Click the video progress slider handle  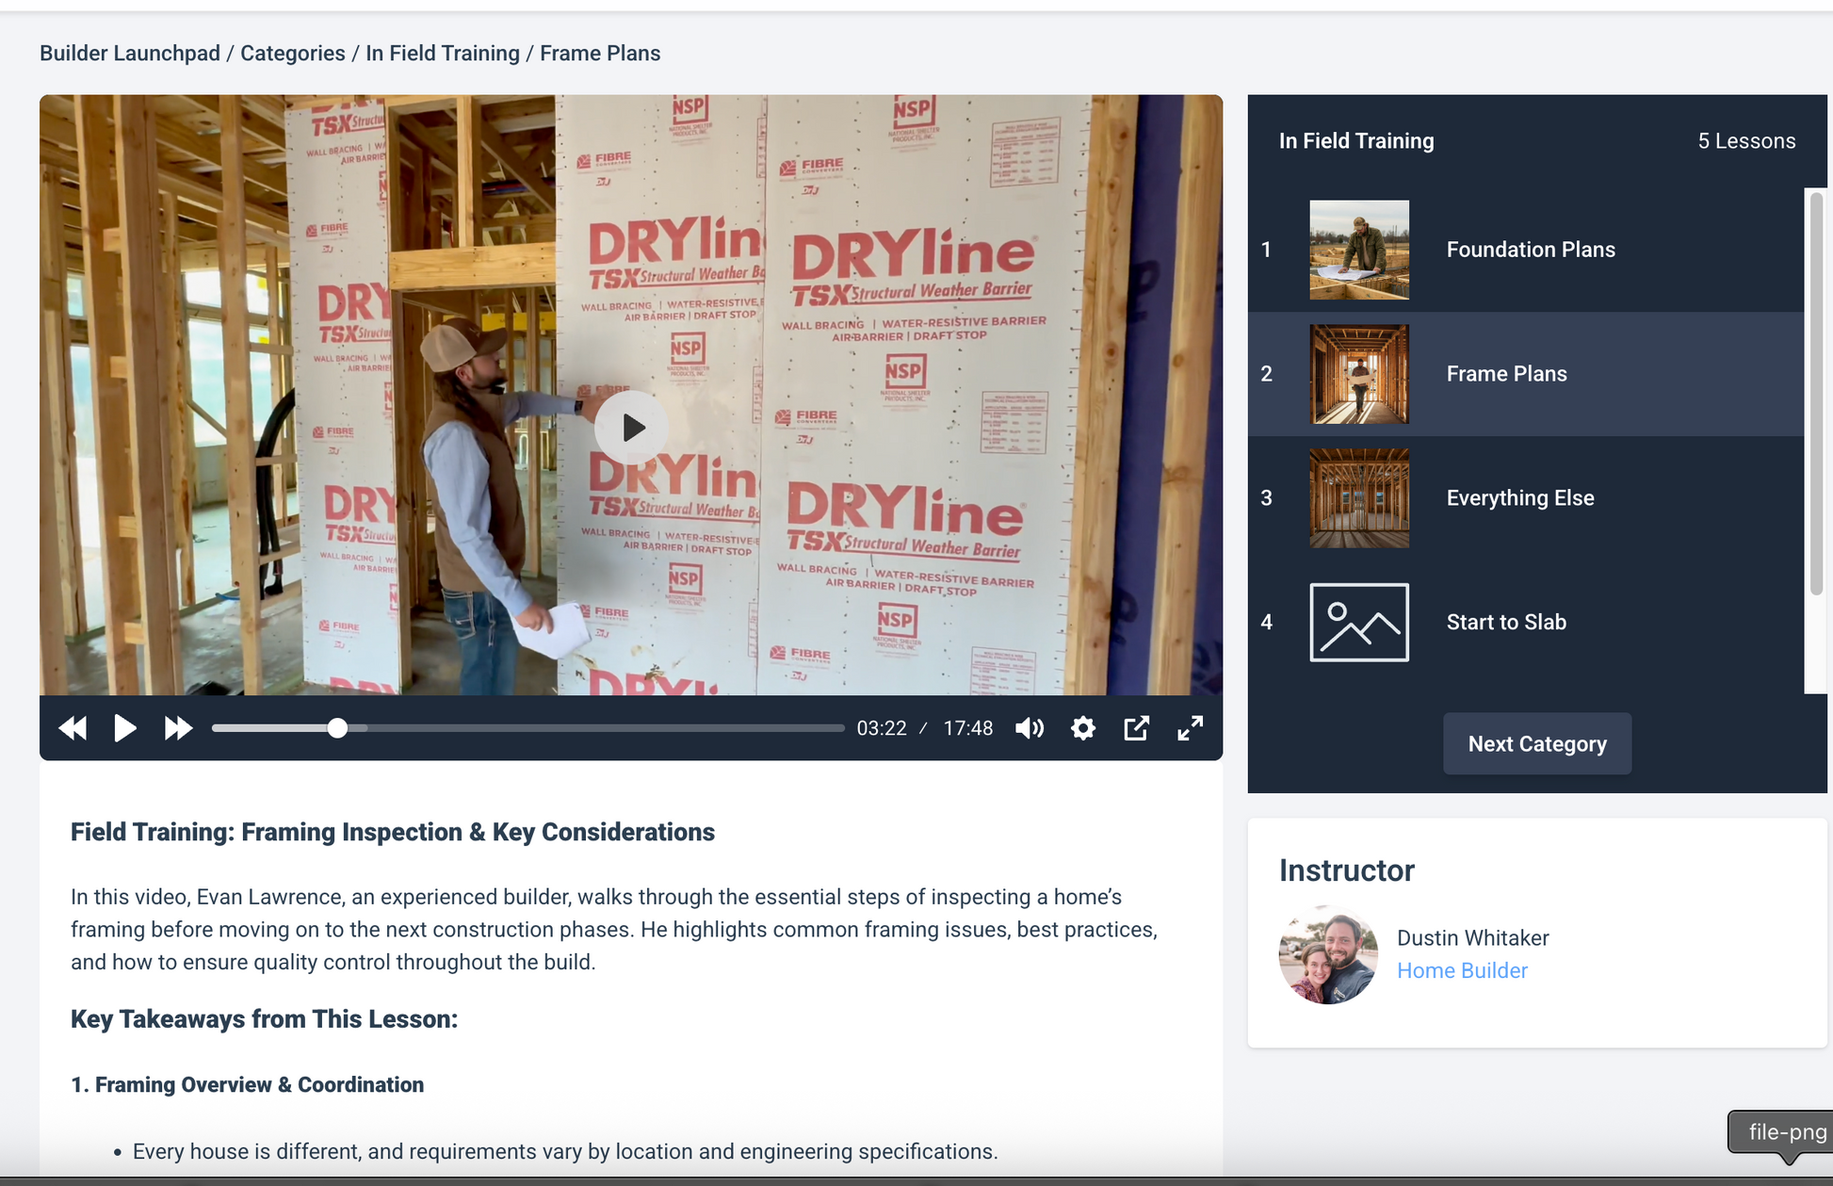(337, 728)
